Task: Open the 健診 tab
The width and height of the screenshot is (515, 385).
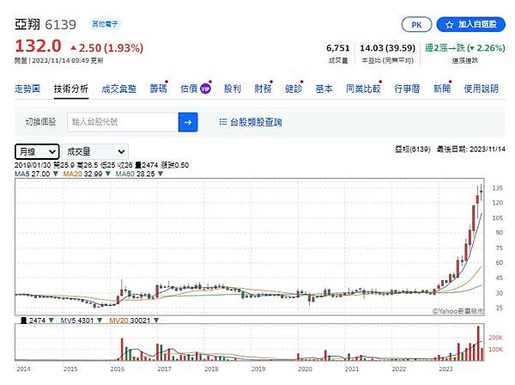Action: (294, 89)
